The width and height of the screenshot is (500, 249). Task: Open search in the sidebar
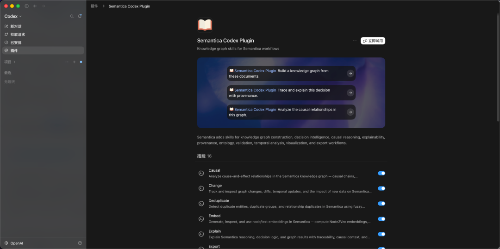click(x=72, y=16)
